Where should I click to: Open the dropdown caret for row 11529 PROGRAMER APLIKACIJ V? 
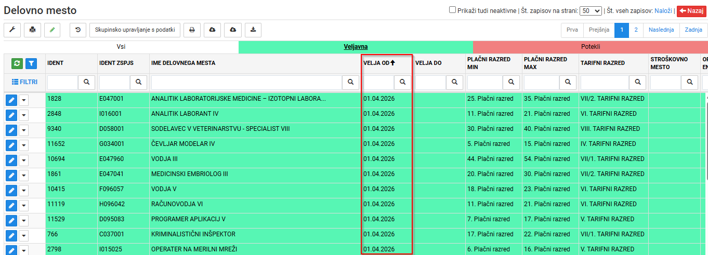click(23, 221)
